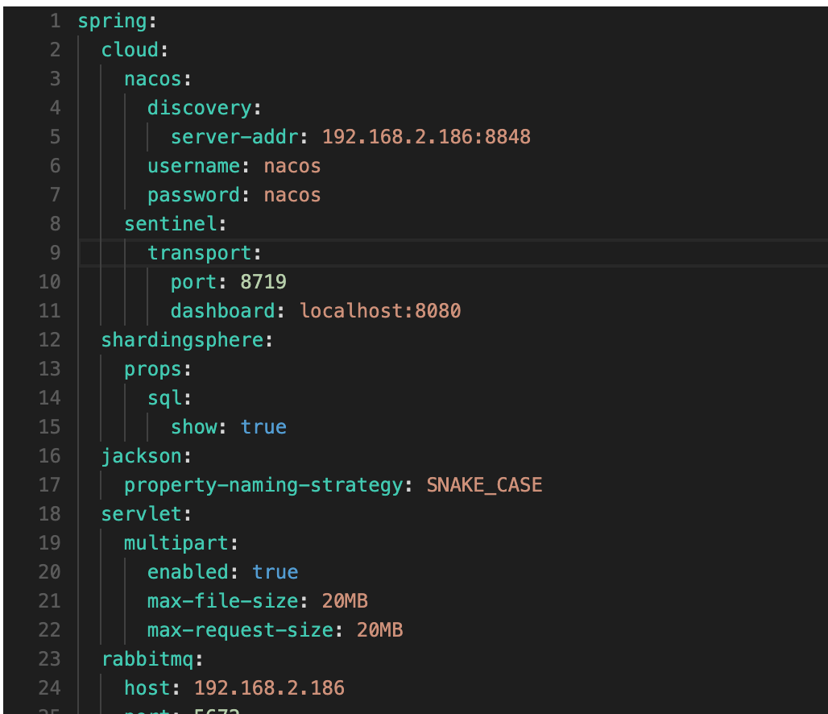Click the 'username' key
The image size is (828, 714).
194,167
